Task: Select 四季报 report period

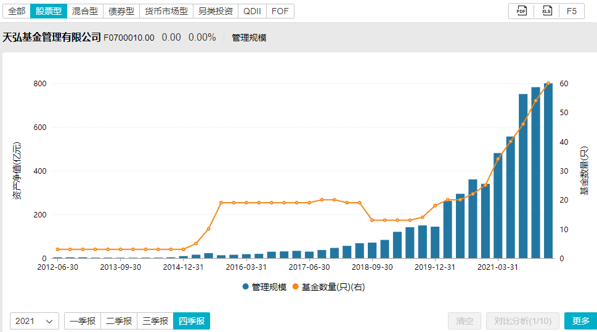Action: [x=192, y=321]
